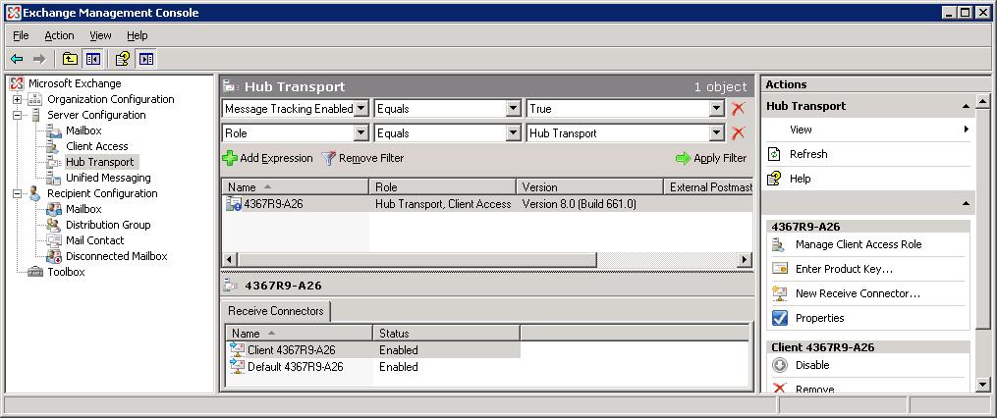Click Enter Product Key action
Viewport: 997px width, 418px height.
tap(845, 270)
